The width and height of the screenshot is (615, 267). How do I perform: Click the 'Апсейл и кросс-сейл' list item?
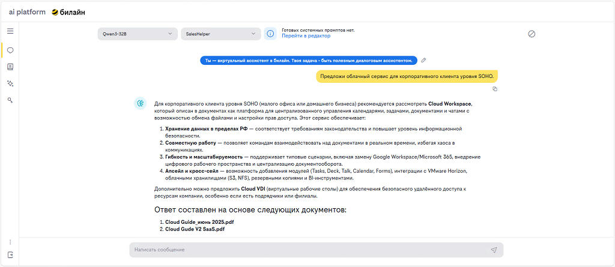[190, 171]
